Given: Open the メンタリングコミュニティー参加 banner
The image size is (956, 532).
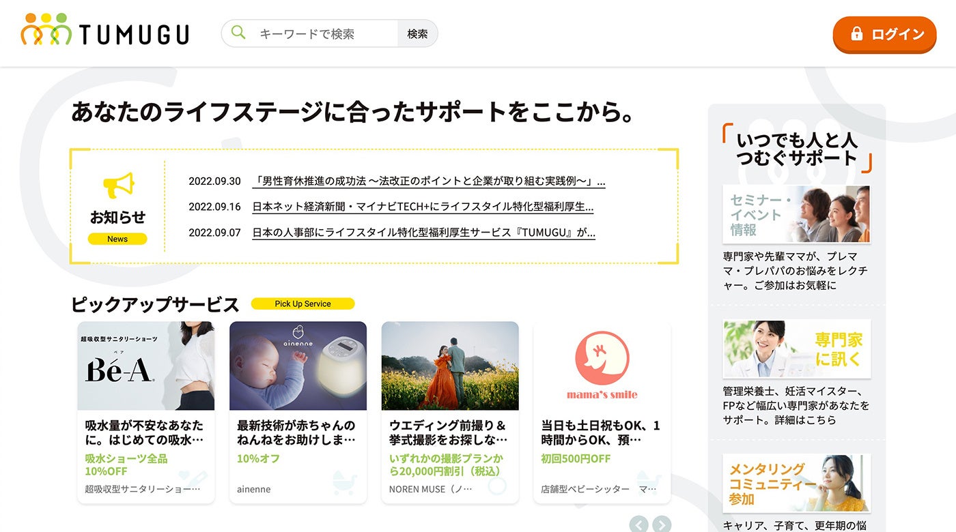Looking at the screenshot, I should click(796, 483).
